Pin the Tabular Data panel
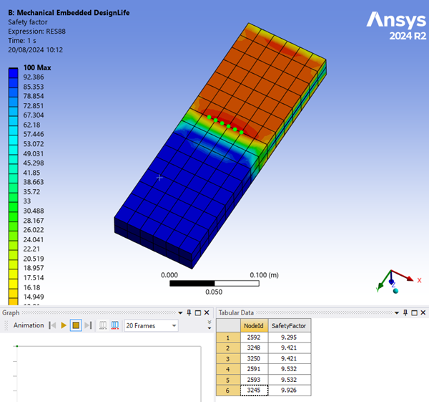The width and height of the screenshot is (429, 402). tap(405, 312)
